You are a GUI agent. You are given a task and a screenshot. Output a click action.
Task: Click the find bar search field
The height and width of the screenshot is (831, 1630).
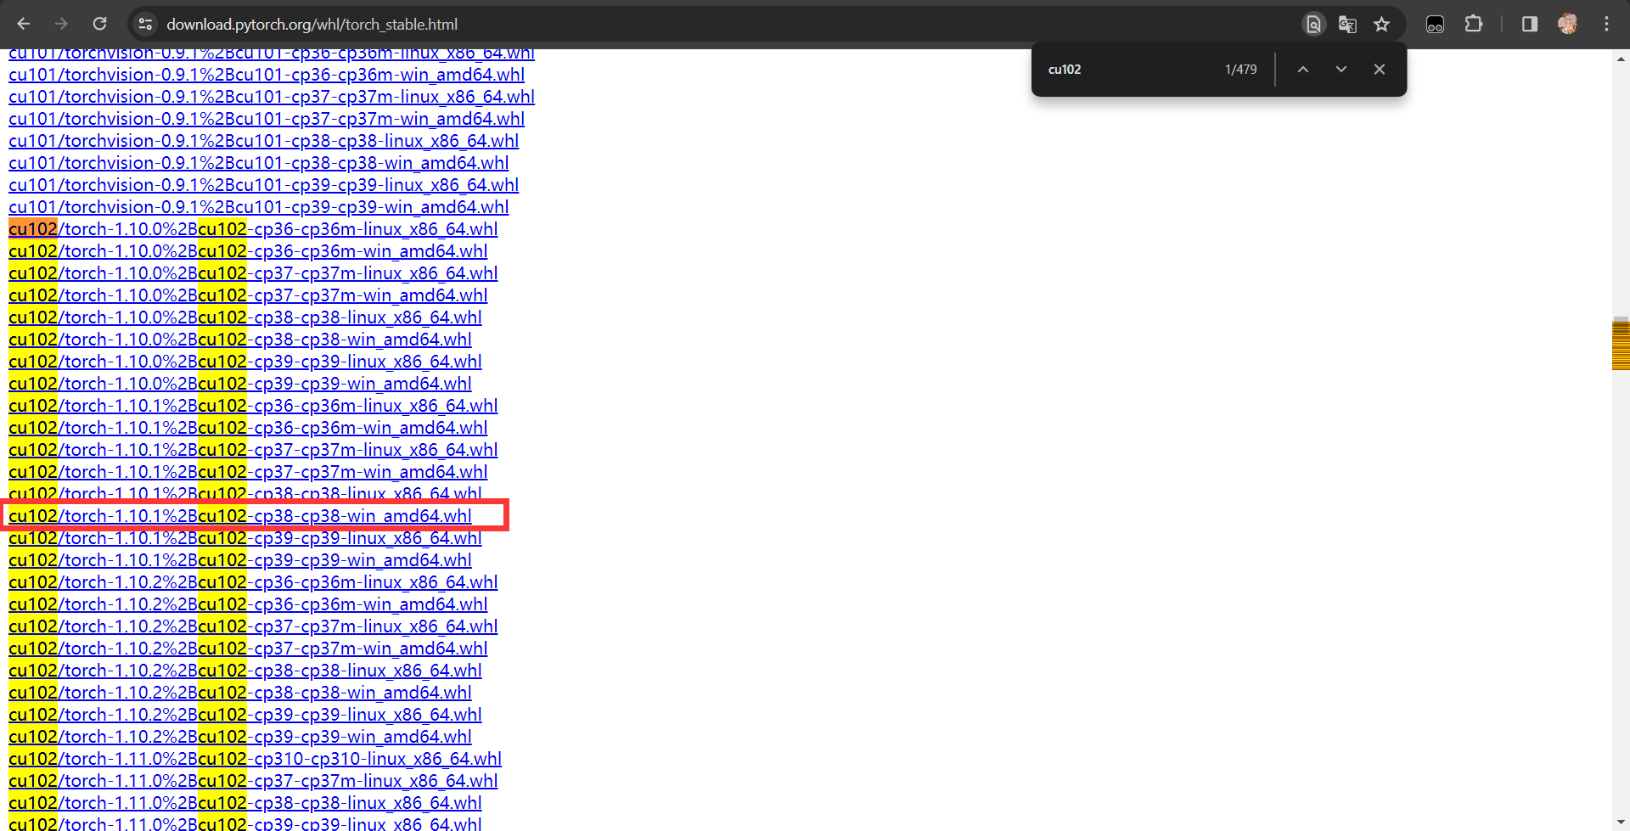[1129, 70]
